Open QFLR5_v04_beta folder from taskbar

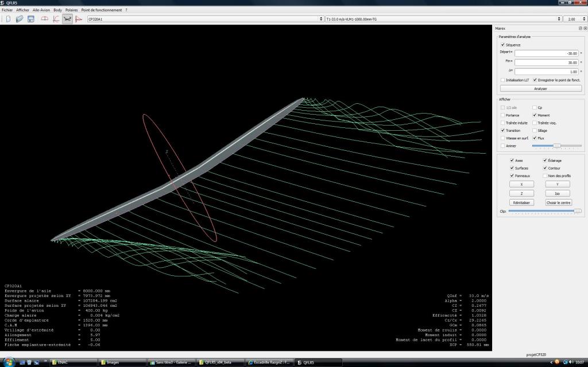pos(220,362)
